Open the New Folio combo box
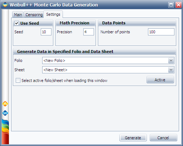Viewport: 183px width, 146px height. (x=108, y=60)
